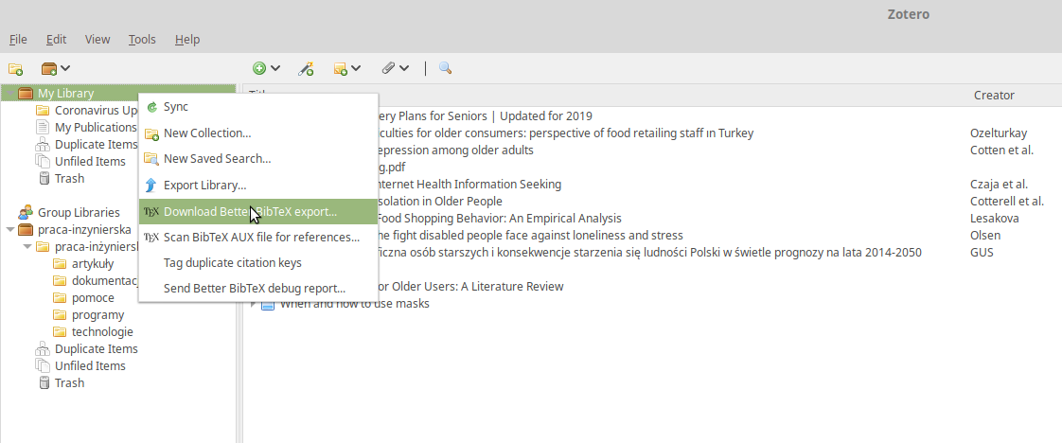The image size is (1062, 443).
Task: Click the Advanced Search magnifier icon
Action: pos(445,68)
